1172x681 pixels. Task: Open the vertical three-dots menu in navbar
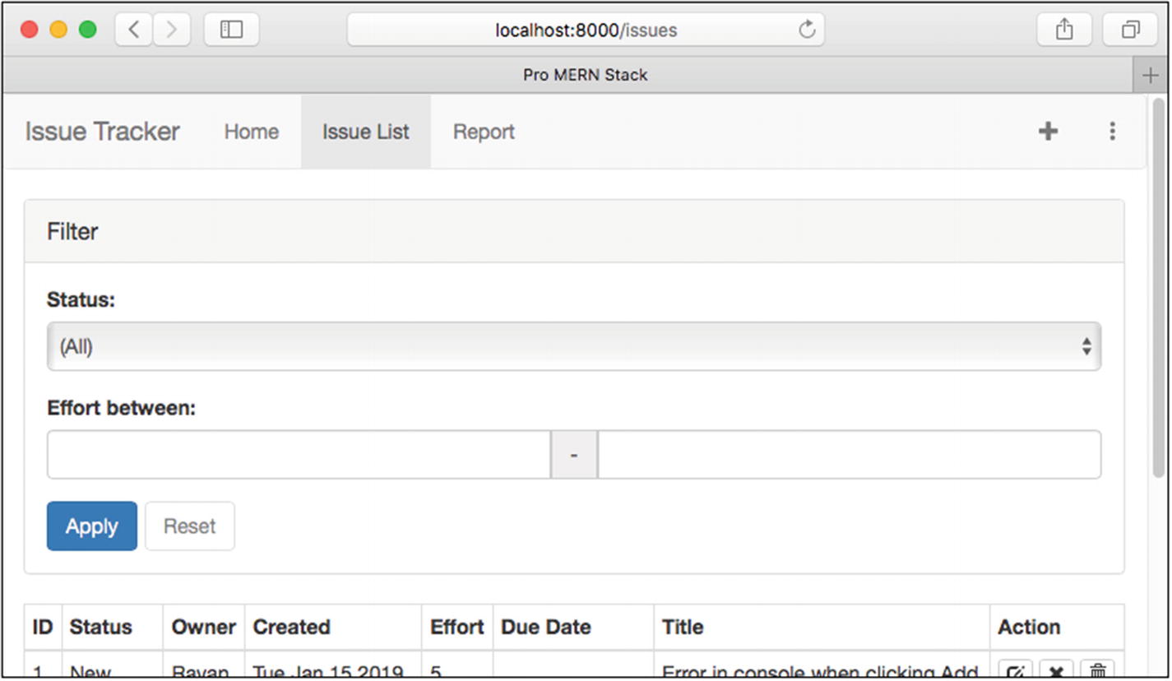[1112, 132]
